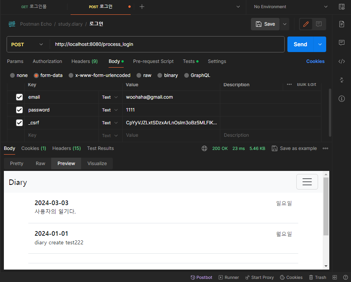Open the POST method dropdown
The width and height of the screenshot is (351, 282).
27,44
